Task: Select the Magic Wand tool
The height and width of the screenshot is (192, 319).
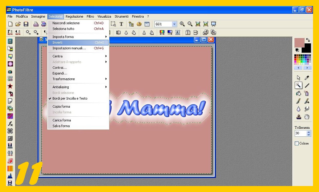Action: pyautogui.click(x=298, y=86)
